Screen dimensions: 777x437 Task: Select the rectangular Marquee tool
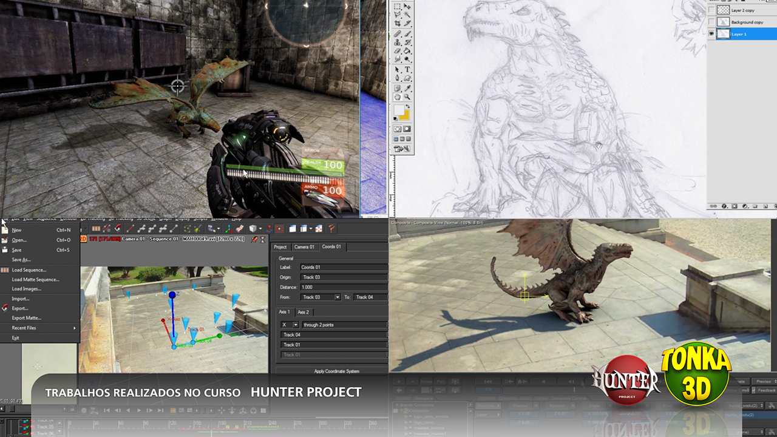398,7
